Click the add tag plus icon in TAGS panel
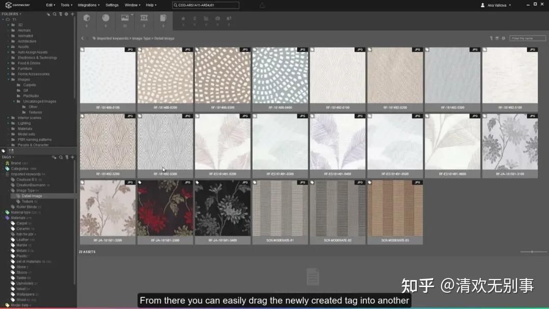This screenshot has height=309, width=549. 73,158
